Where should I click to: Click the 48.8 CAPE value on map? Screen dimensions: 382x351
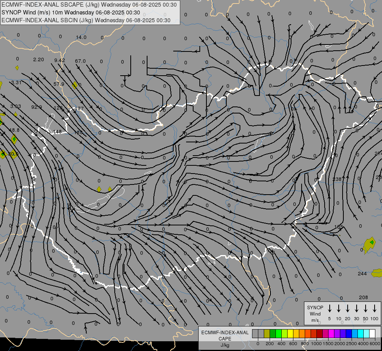point(14,130)
